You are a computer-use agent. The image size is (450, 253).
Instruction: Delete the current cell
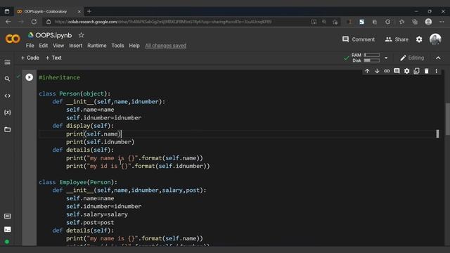pyautogui.click(x=427, y=71)
